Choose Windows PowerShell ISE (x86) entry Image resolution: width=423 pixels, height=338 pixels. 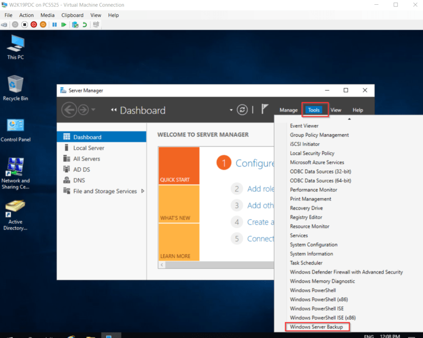pos(323,318)
